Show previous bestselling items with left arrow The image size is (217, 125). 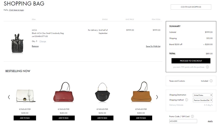point(9,97)
